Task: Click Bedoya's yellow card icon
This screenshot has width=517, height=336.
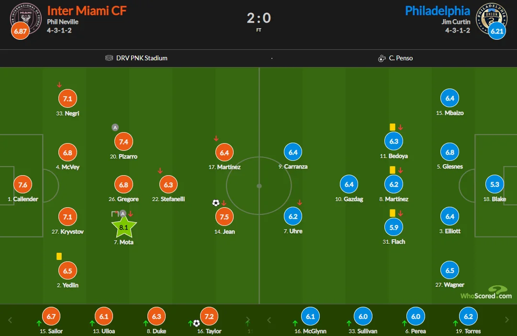Action: [392, 127]
